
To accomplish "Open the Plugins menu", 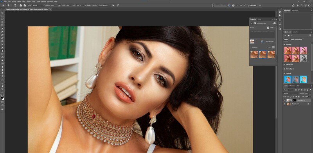I will (43, 2).
